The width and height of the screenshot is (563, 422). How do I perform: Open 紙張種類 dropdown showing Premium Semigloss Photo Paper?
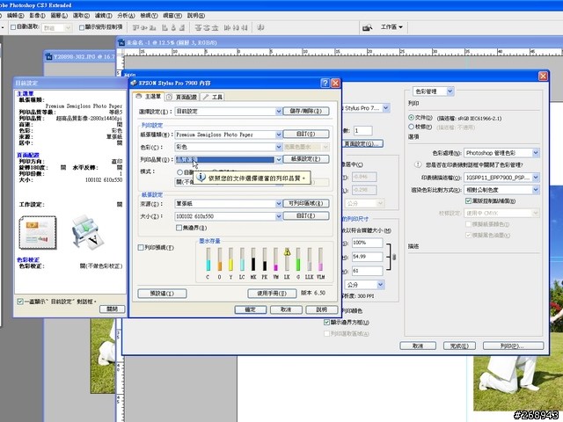(229, 135)
